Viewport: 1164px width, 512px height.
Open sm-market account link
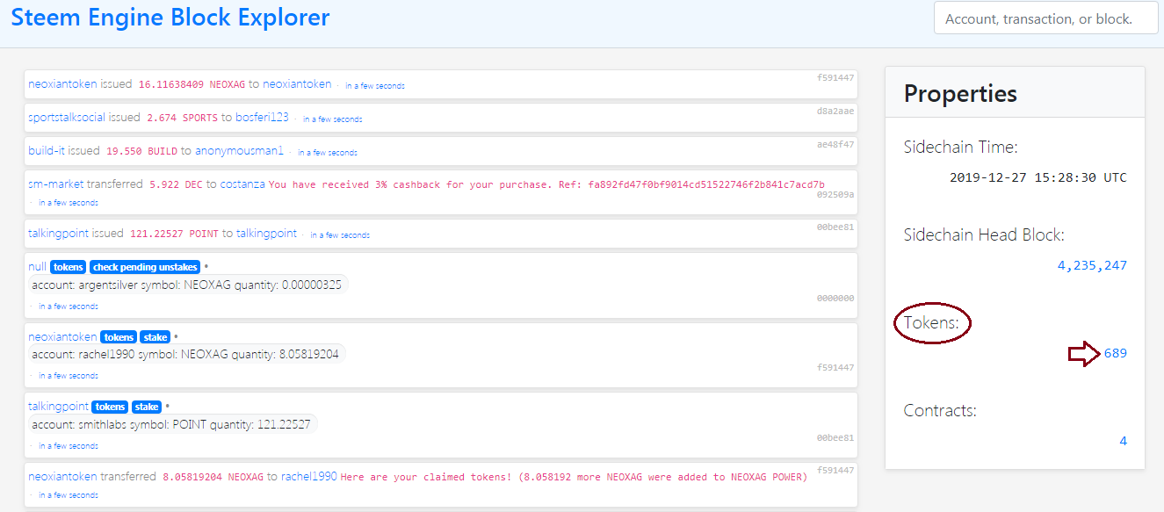[x=56, y=184]
